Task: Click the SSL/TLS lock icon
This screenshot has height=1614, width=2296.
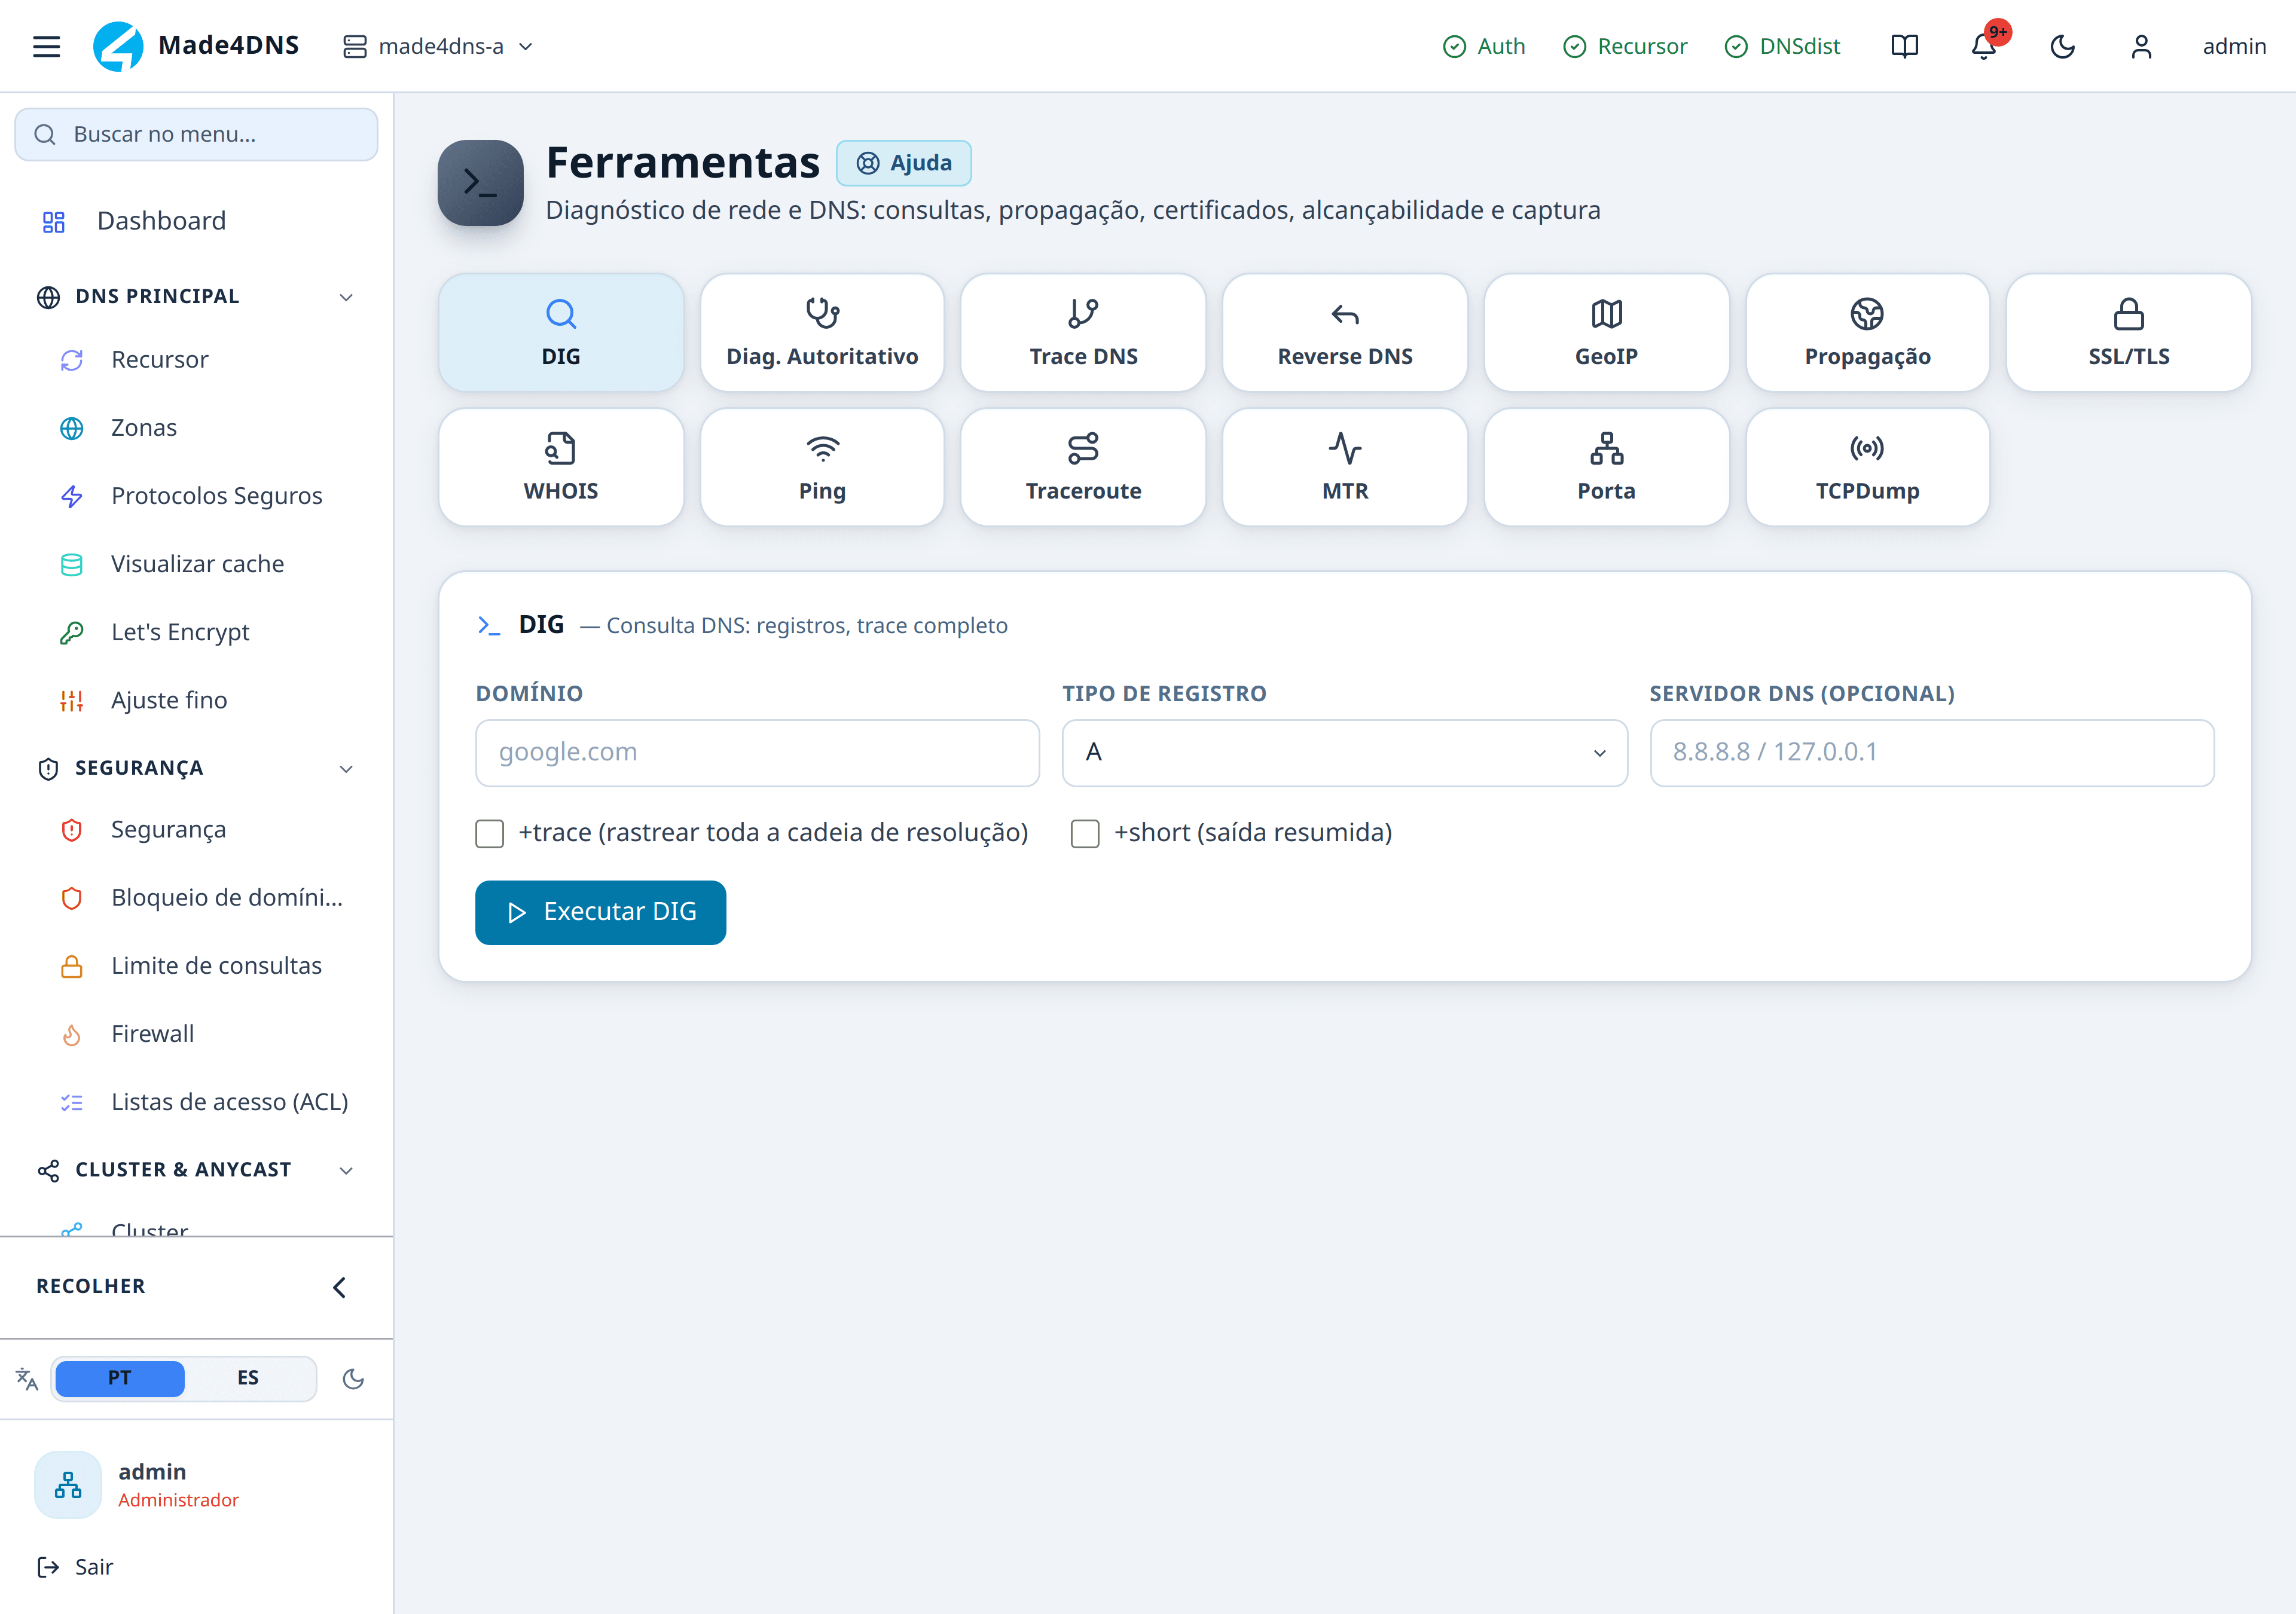Action: (x=2129, y=314)
